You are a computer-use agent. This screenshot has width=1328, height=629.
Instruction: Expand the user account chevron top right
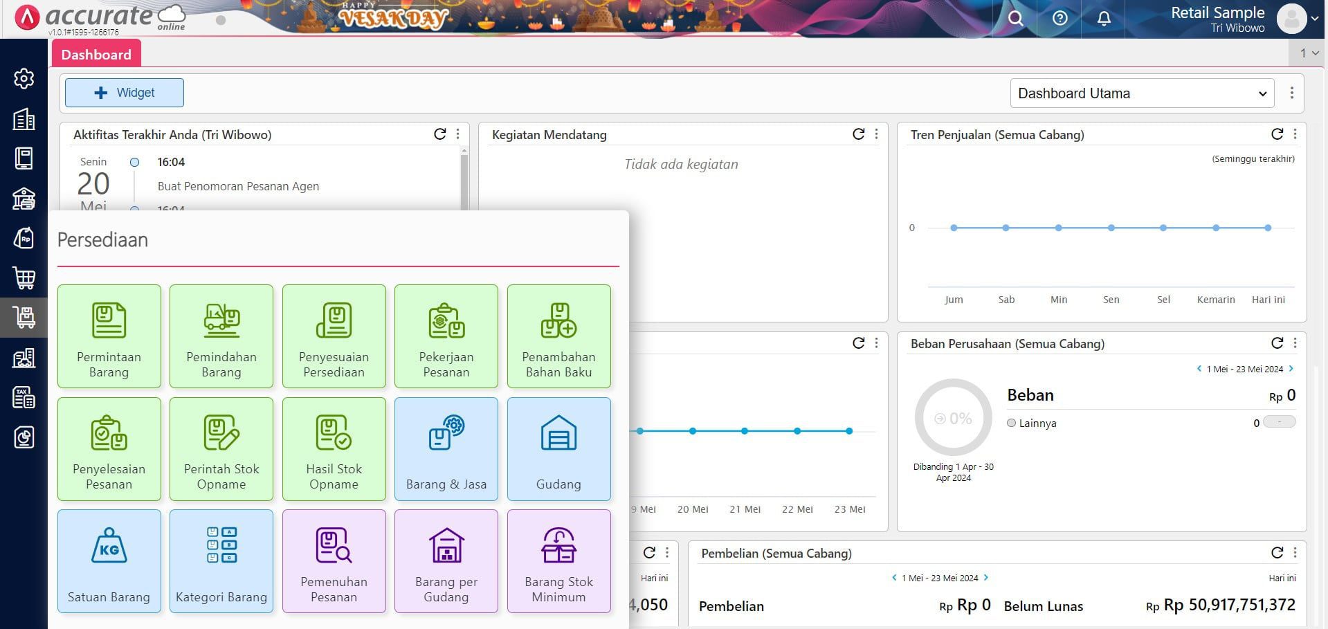click(1316, 19)
